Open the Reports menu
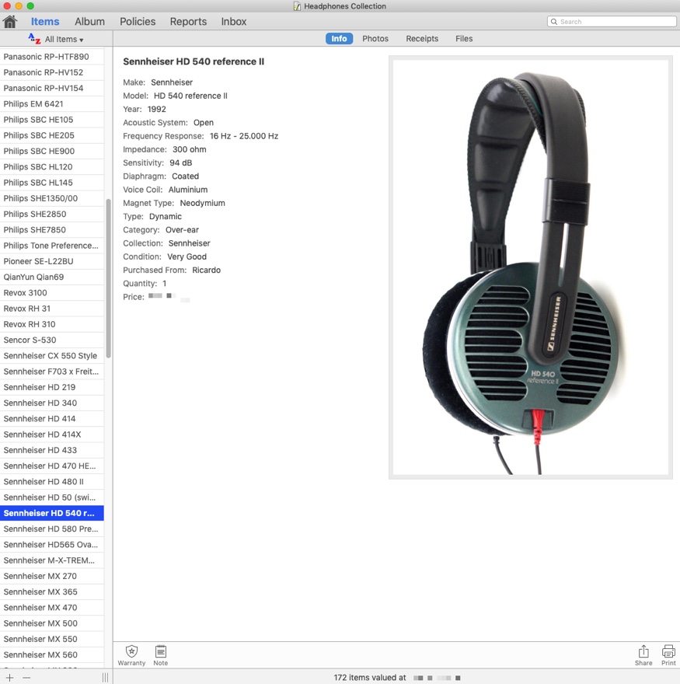680x684 pixels. point(188,22)
